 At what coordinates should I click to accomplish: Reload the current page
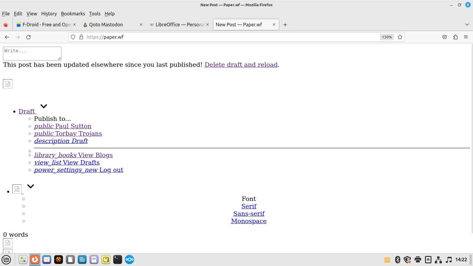[28, 37]
